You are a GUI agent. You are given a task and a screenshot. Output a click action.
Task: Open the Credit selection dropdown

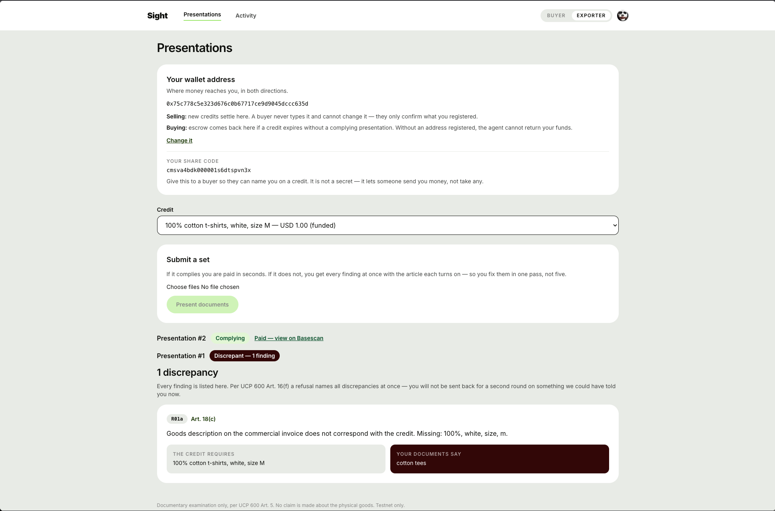387,225
